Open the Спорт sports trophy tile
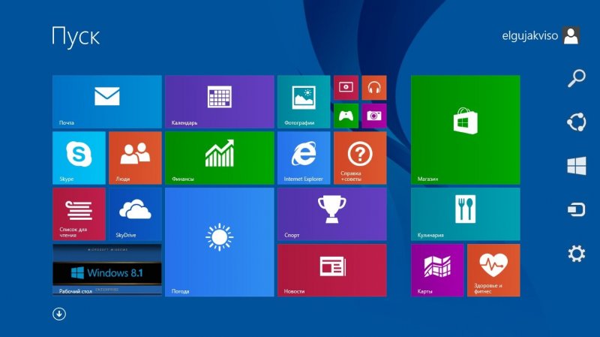600x337 pixels. (x=332, y=214)
